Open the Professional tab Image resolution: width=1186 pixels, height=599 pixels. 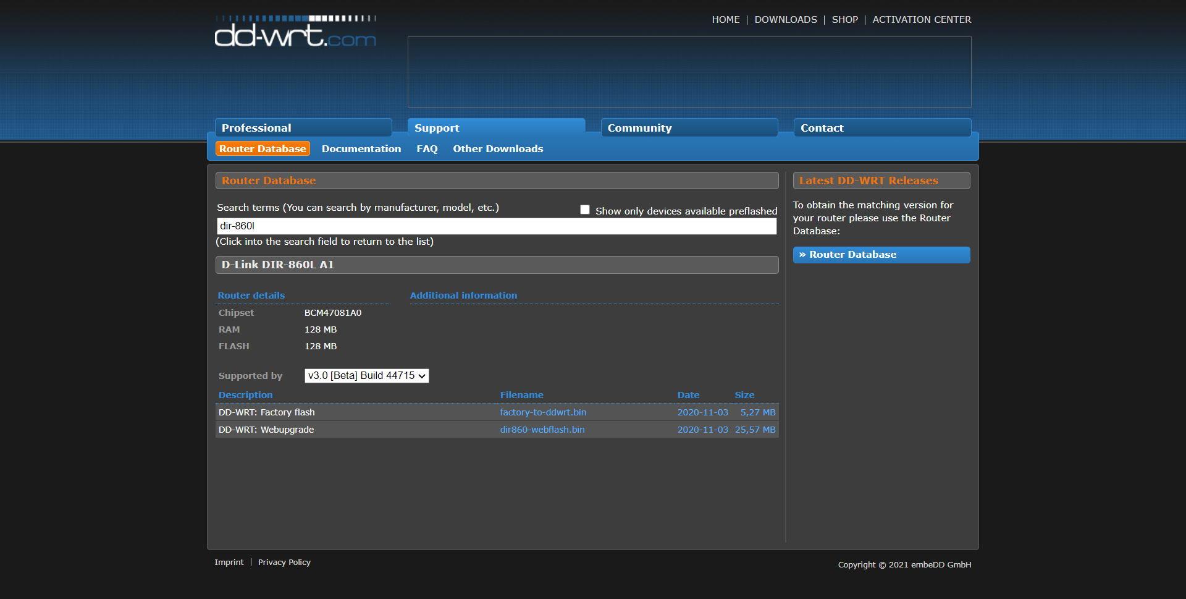pos(303,128)
